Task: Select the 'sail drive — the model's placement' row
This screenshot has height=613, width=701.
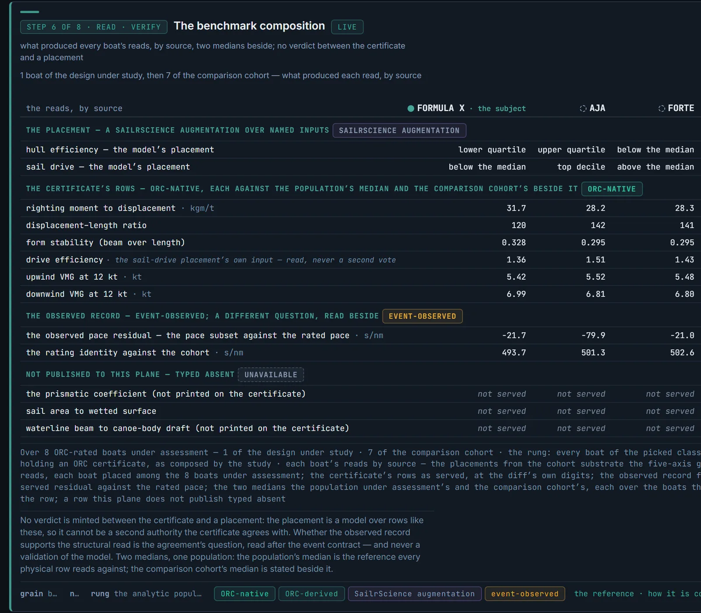Action: coord(361,167)
